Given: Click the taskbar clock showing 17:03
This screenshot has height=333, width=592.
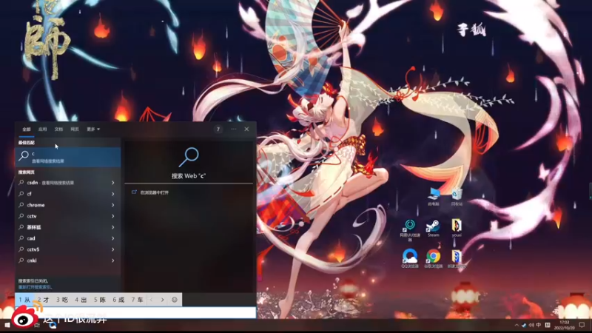Looking at the screenshot, I should pyautogui.click(x=564, y=325).
